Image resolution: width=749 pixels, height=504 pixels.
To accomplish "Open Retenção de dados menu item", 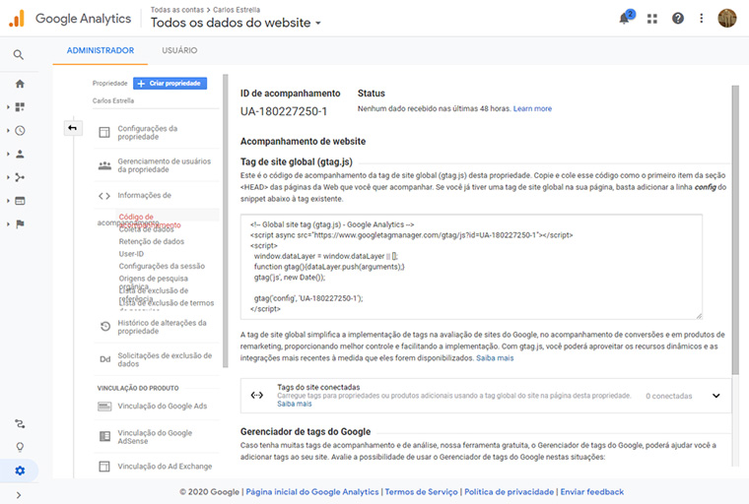I will pyautogui.click(x=152, y=241).
